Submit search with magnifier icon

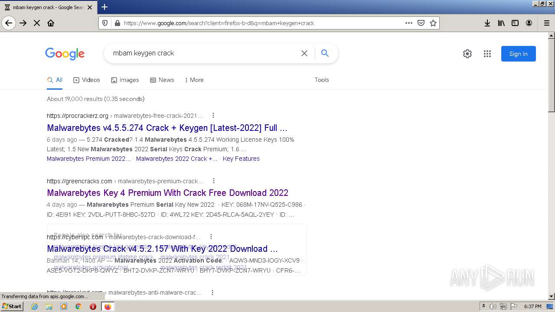(x=325, y=53)
